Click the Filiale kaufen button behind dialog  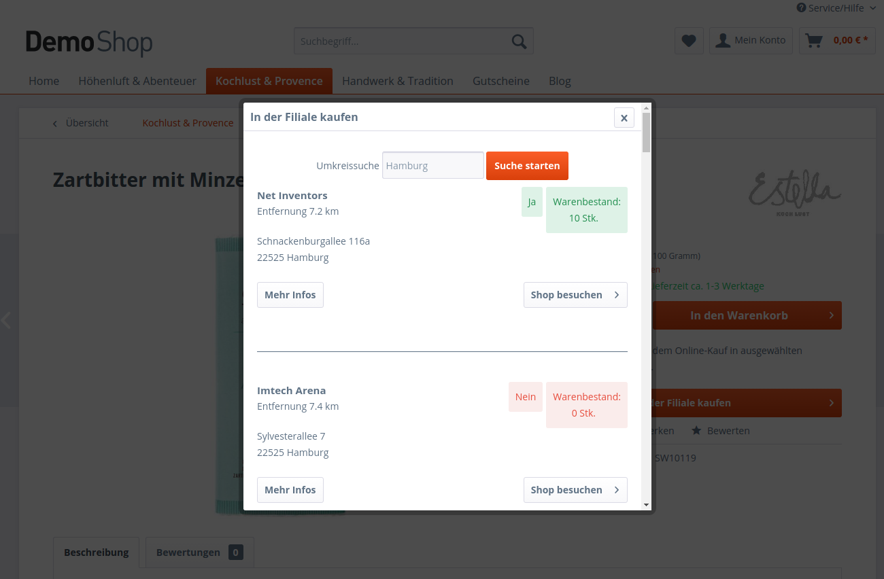(x=747, y=403)
